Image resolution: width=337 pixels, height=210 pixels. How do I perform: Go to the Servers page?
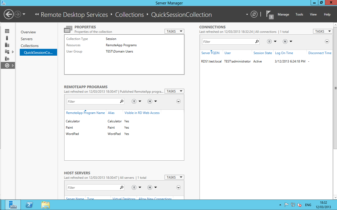27,39
